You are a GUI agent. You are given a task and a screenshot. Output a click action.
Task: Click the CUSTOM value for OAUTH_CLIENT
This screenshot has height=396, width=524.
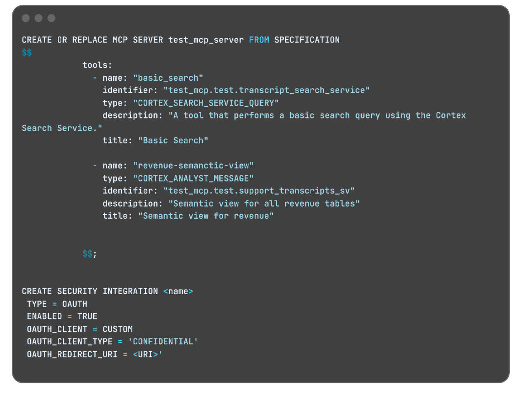pos(118,330)
